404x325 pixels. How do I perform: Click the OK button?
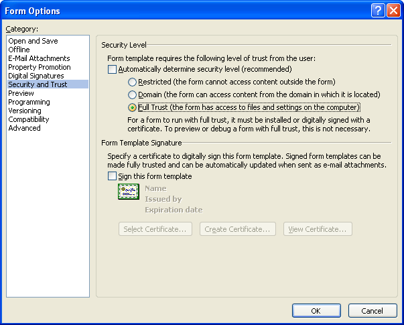[316, 310]
